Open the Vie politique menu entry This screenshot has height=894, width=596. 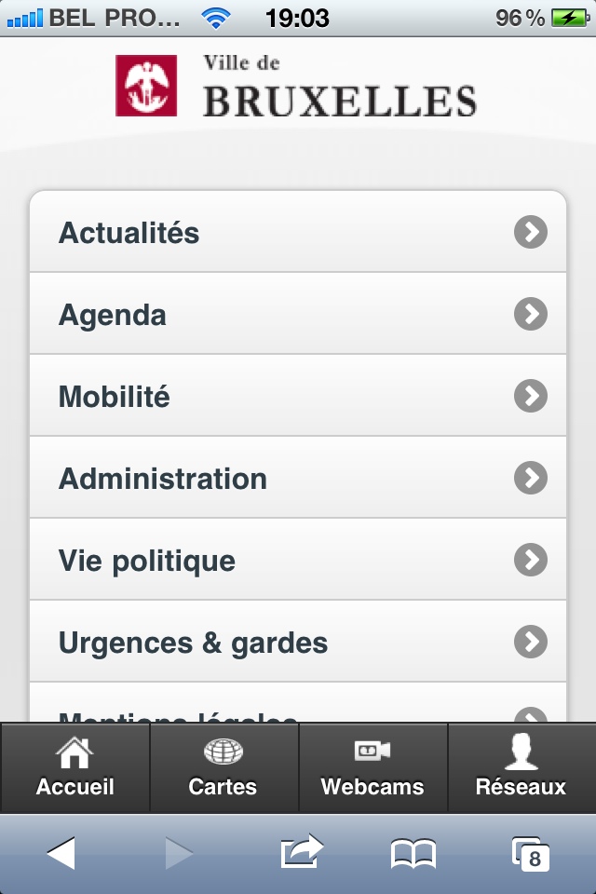coord(298,560)
